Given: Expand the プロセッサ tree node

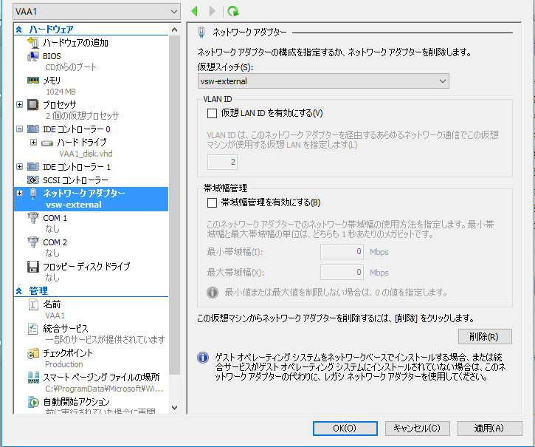Looking at the screenshot, I should point(20,105).
